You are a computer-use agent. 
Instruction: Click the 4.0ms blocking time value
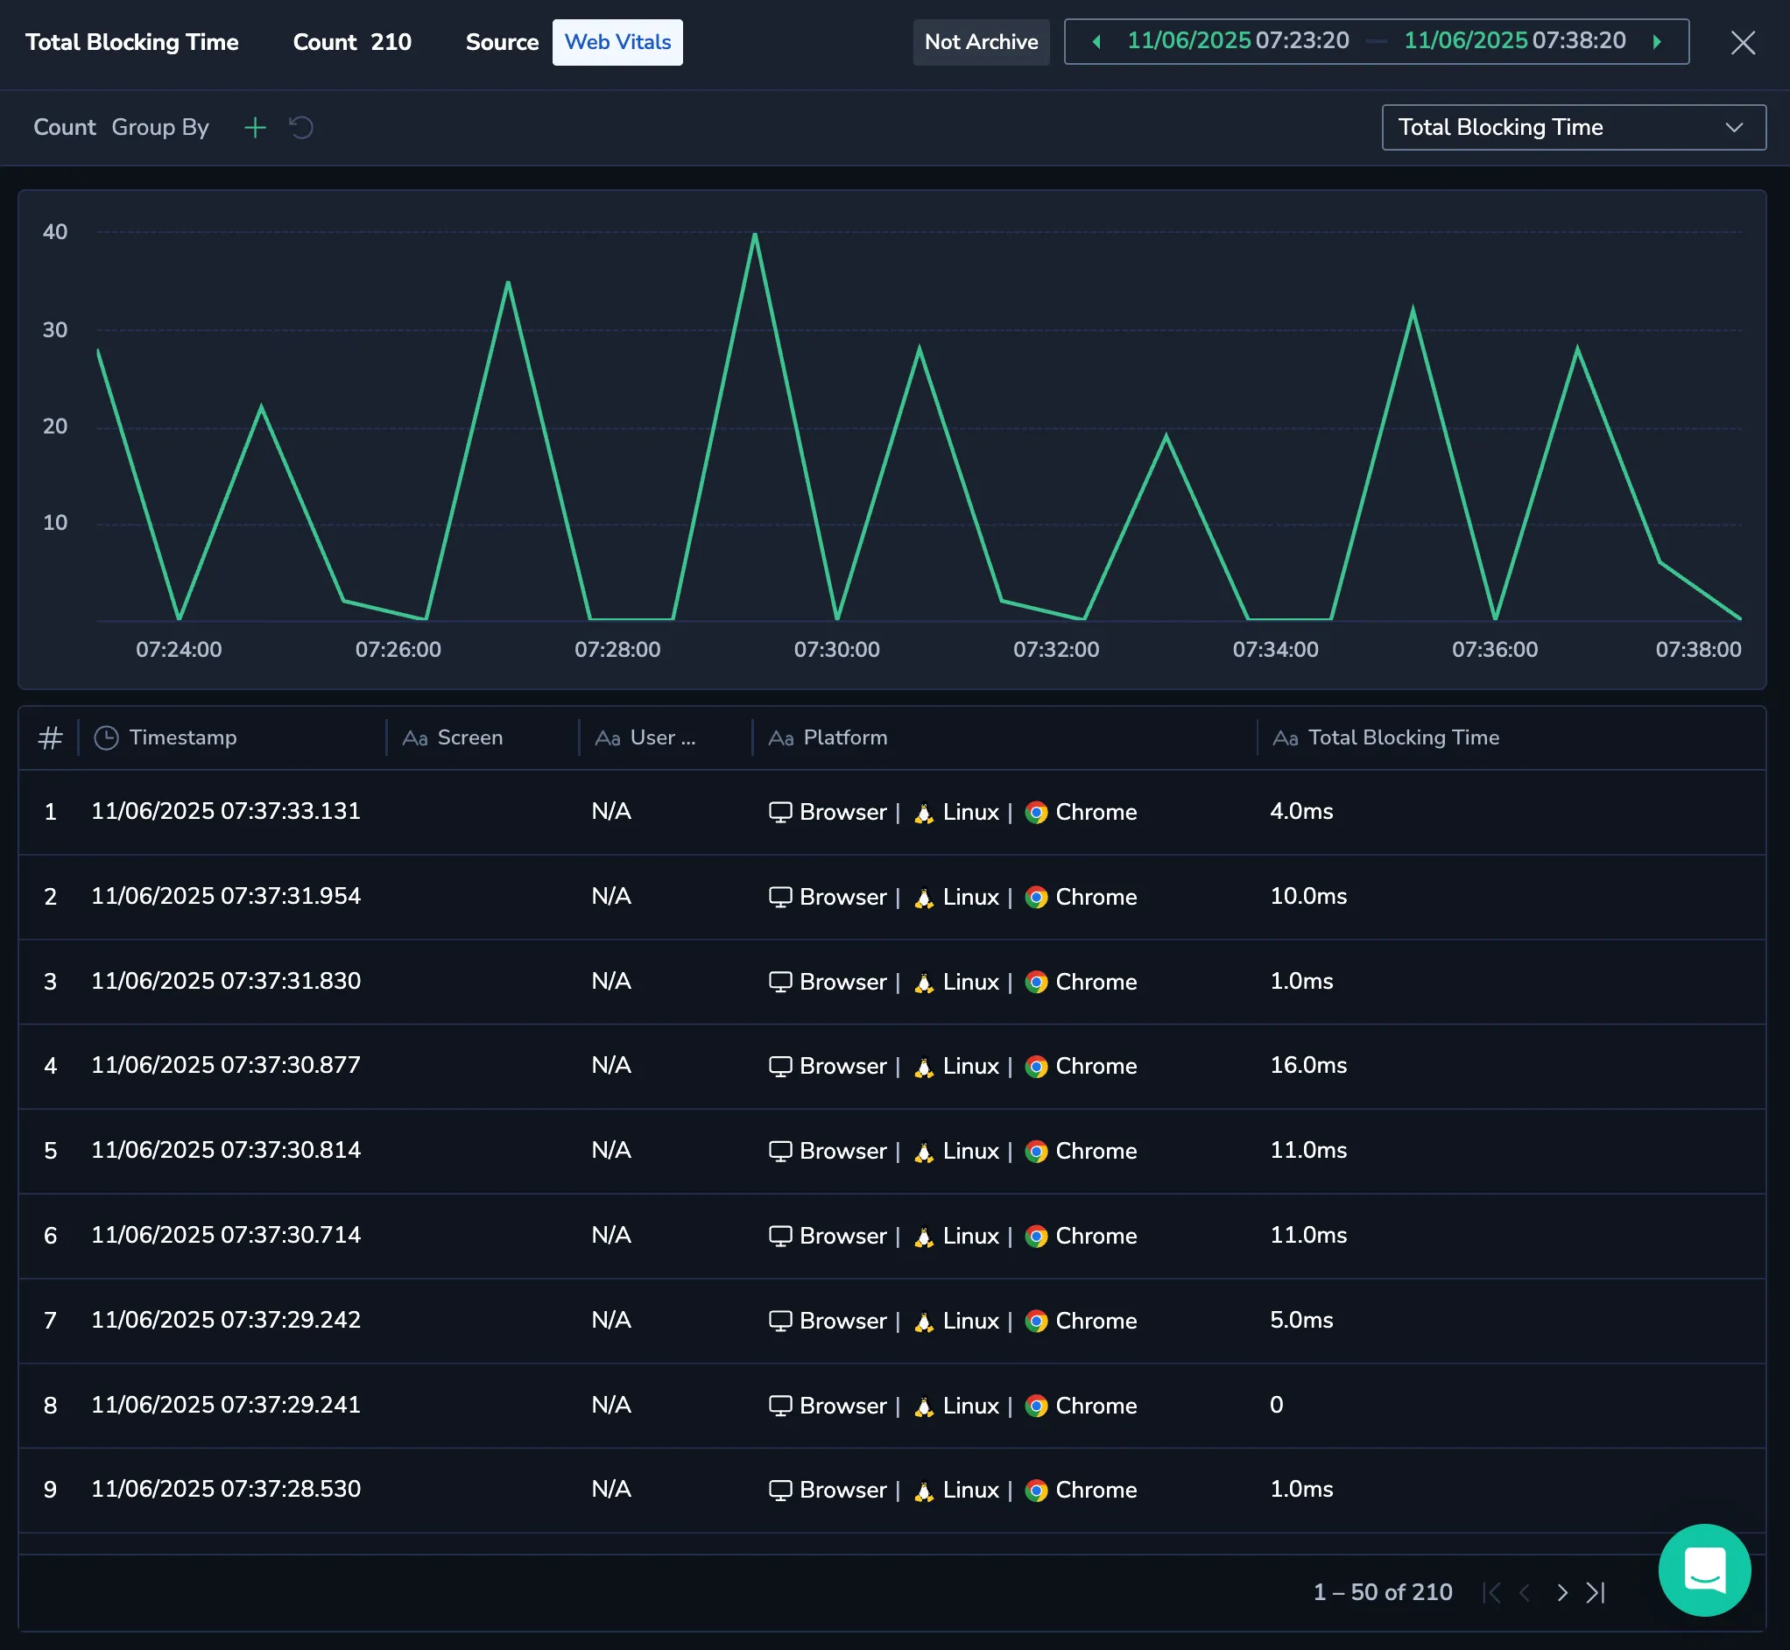pyautogui.click(x=1300, y=812)
